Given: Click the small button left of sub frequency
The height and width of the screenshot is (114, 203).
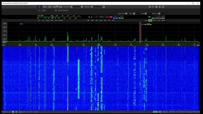Looking at the screenshot, I should click(149, 17).
